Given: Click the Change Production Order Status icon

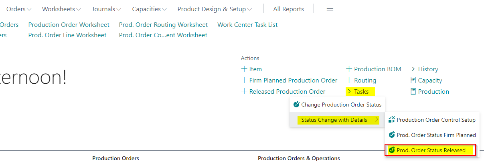Looking at the screenshot, I should click(296, 105).
